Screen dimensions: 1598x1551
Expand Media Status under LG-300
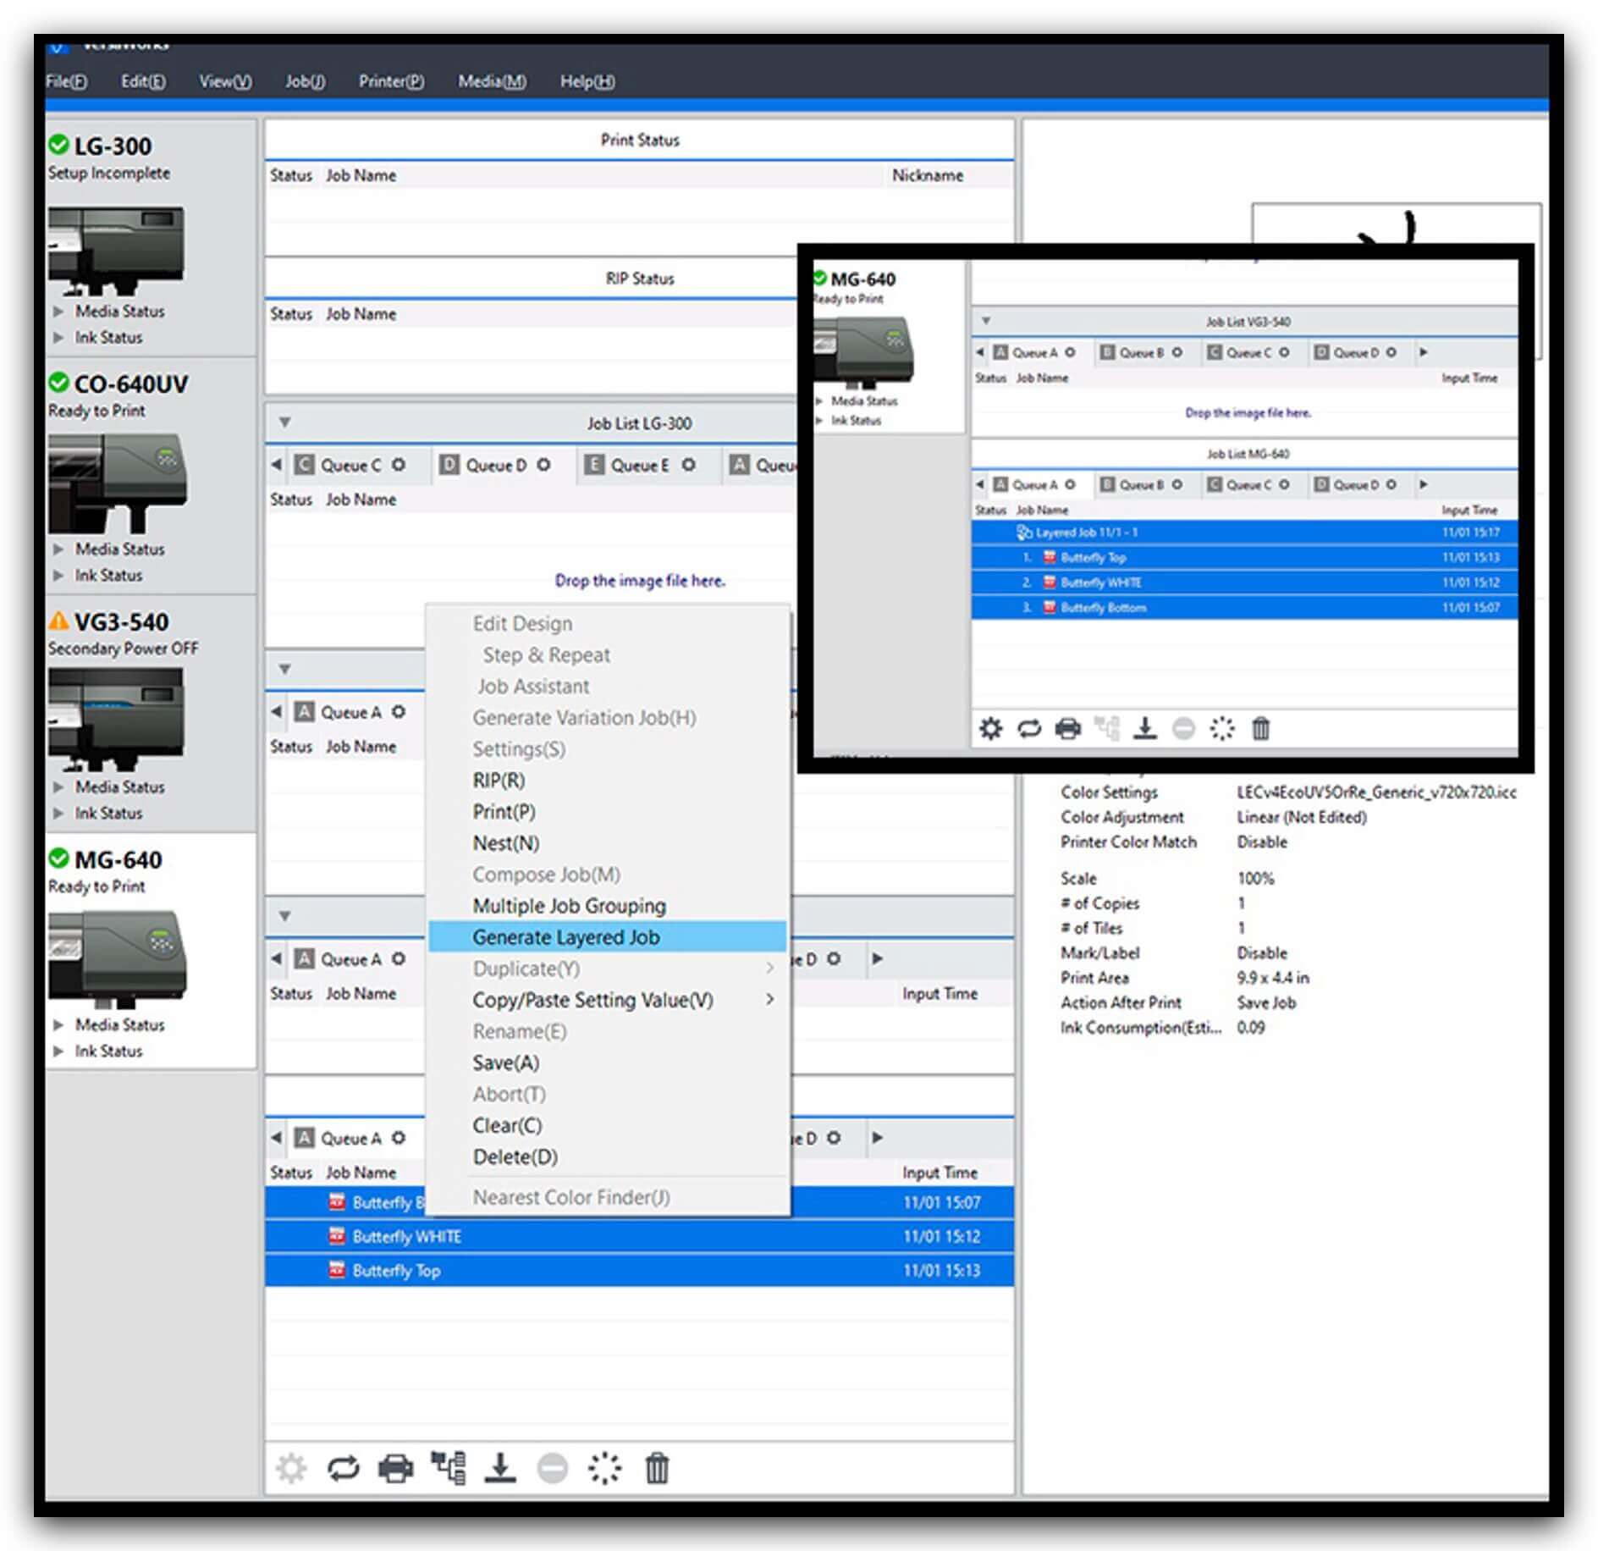coord(58,311)
